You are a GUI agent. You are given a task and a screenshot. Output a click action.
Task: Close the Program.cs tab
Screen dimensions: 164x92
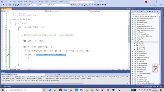[x=11, y=9]
